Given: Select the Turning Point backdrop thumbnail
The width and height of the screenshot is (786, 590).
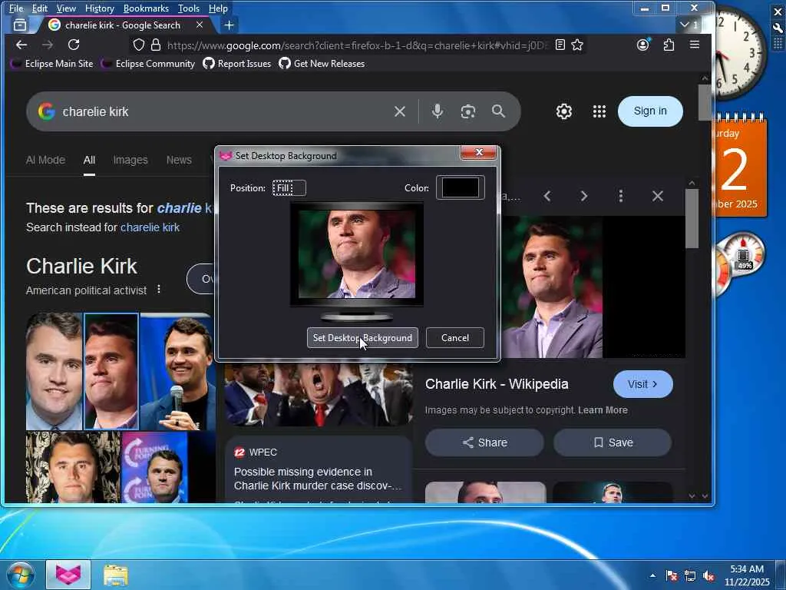Looking at the screenshot, I should click(x=154, y=467).
